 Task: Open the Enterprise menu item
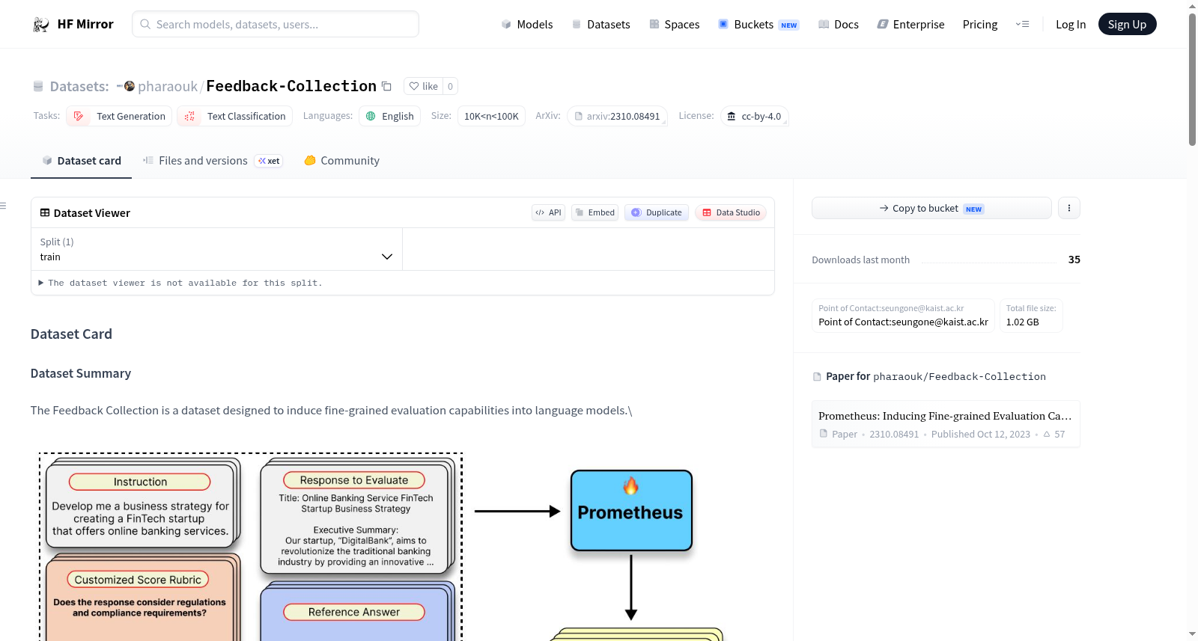pos(910,25)
